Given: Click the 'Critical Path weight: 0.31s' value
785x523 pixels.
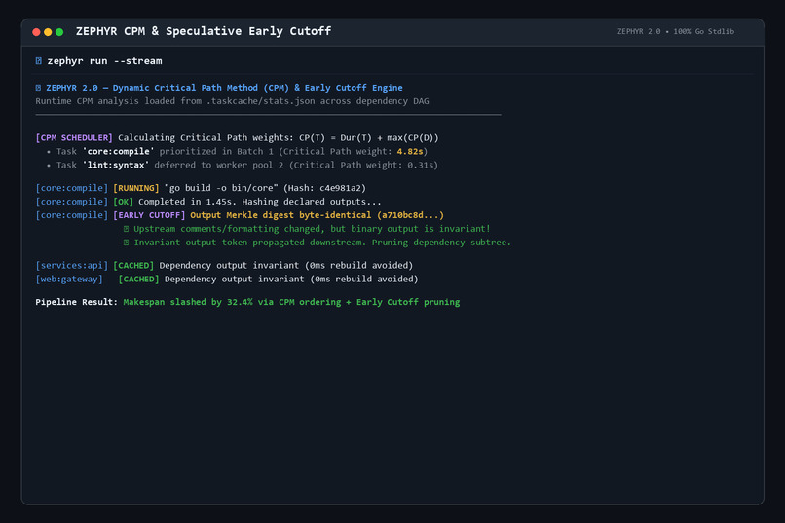Looking at the screenshot, I should click(364, 165).
